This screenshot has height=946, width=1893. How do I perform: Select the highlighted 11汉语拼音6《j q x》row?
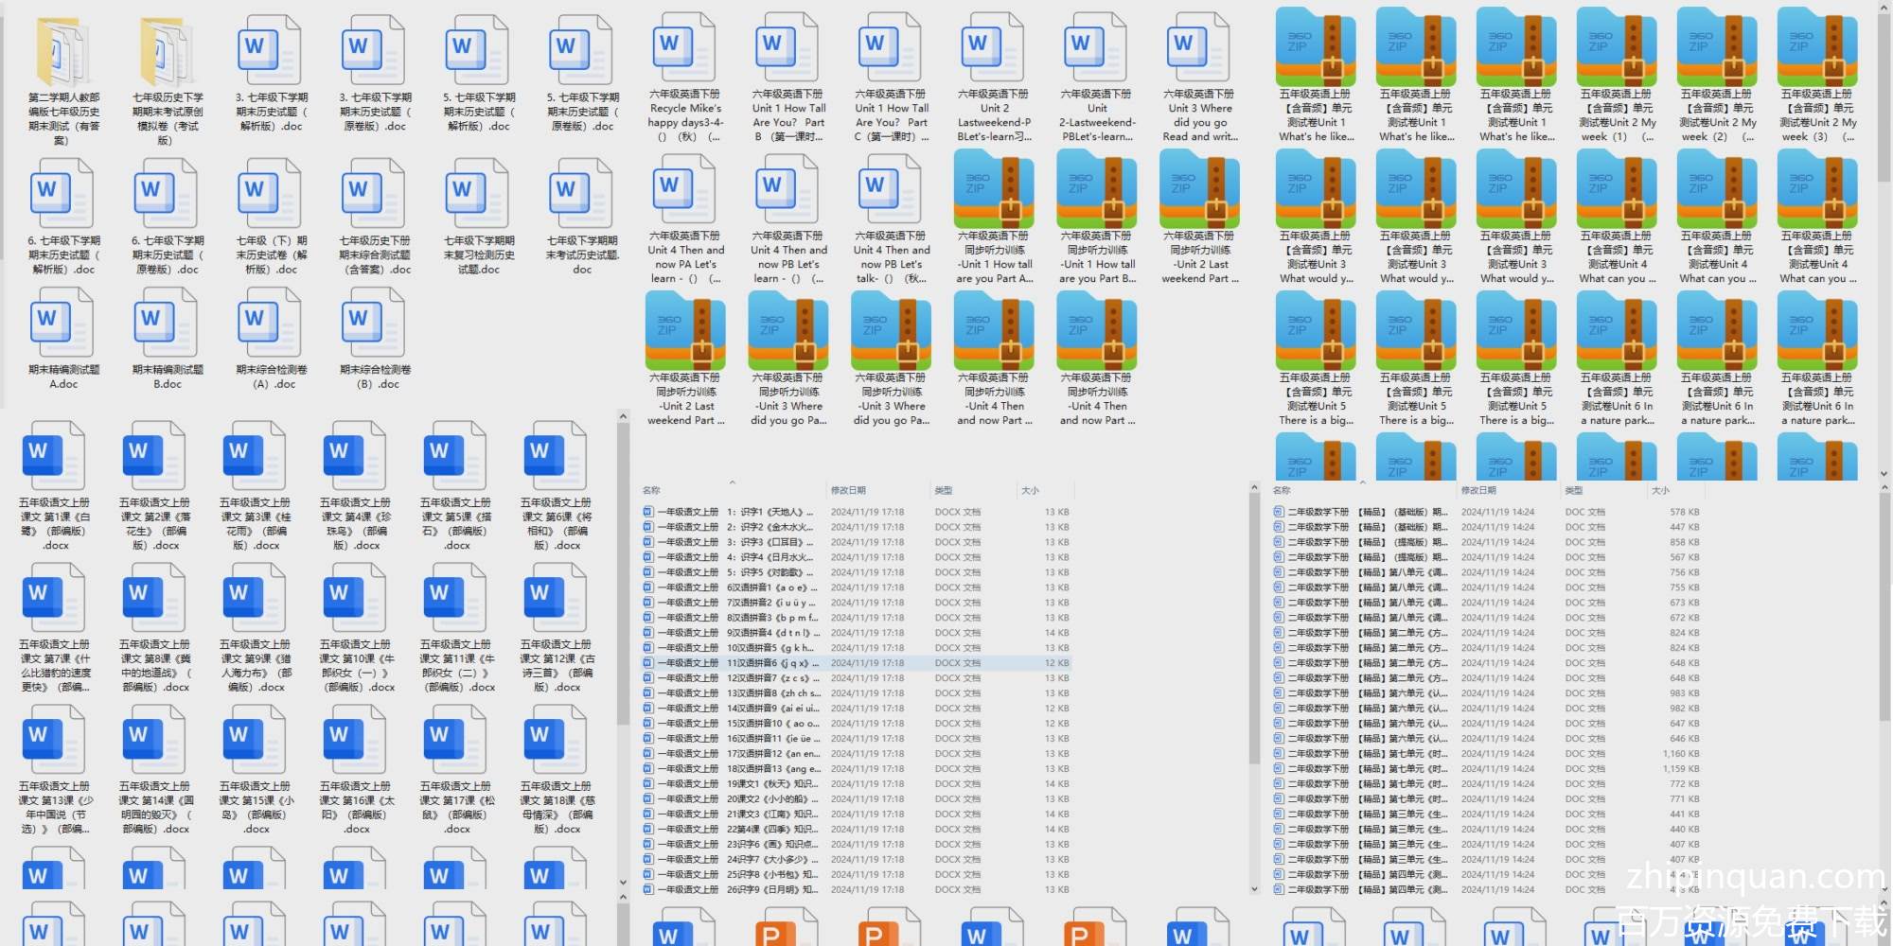pyautogui.click(x=738, y=663)
